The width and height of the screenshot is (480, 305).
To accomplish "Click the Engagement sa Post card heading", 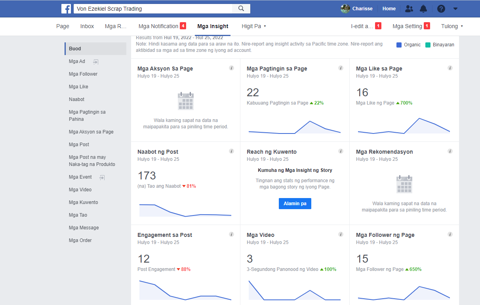I will [x=165, y=235].
